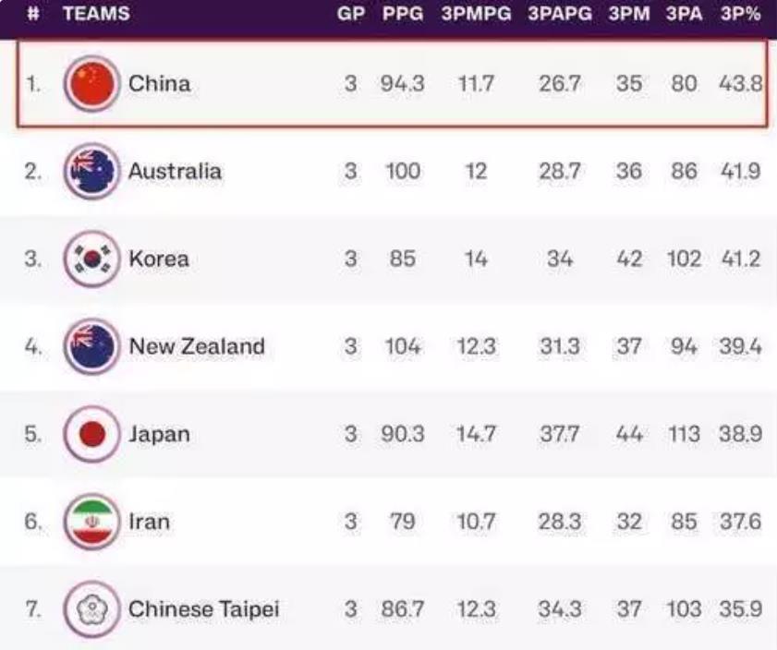Sort by 3PM column header
The width and height of the screenshot is (777, 650).
(629, 13)
